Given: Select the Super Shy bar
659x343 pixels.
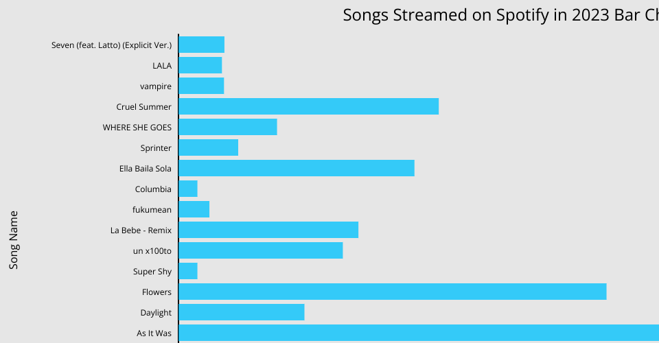Looking at the screenshot, I should point(188,271).
